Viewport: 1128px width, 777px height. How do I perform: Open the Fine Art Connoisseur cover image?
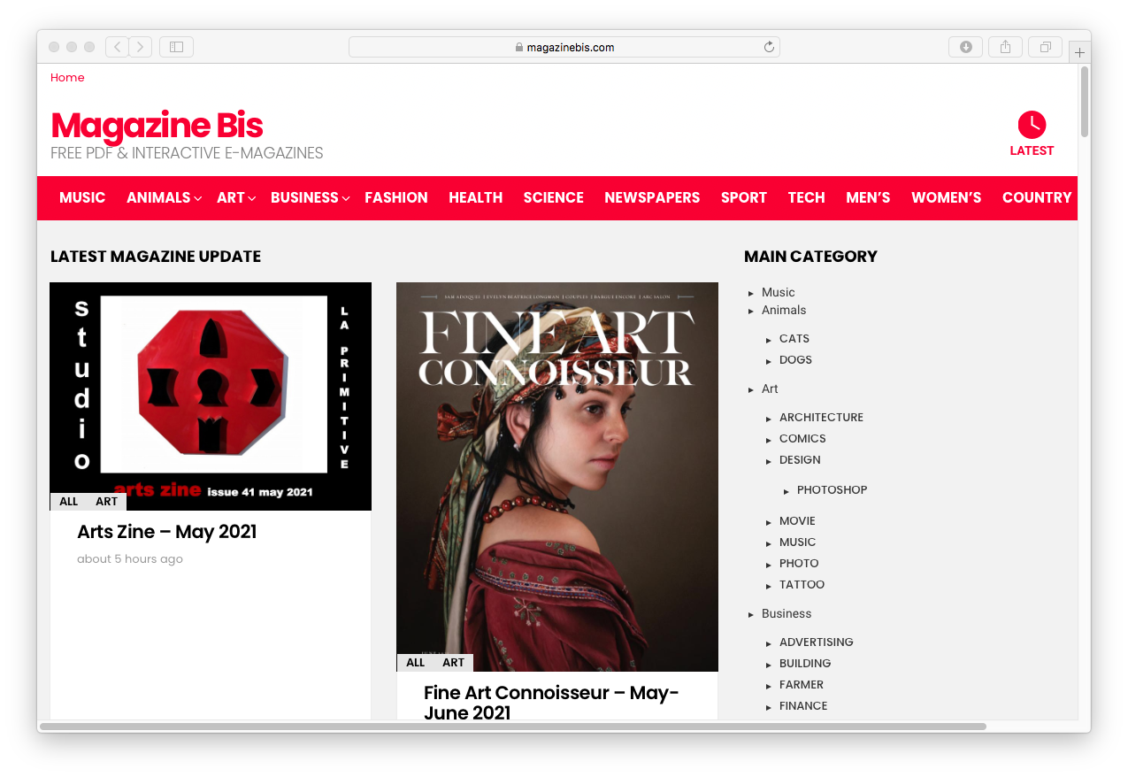pos(557,477)
